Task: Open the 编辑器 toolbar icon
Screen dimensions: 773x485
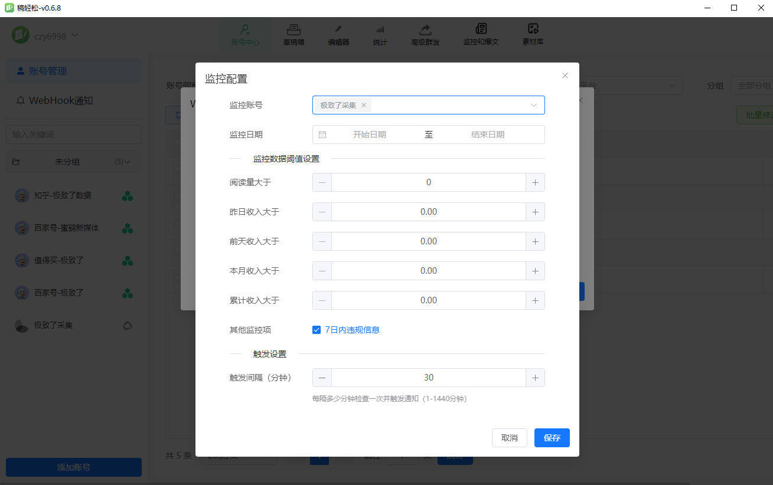Action: coord(338,35)
